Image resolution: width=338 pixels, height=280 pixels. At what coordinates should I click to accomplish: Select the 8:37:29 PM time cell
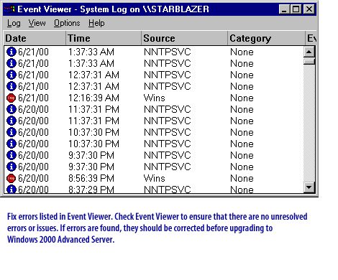(x=91, y=189)
